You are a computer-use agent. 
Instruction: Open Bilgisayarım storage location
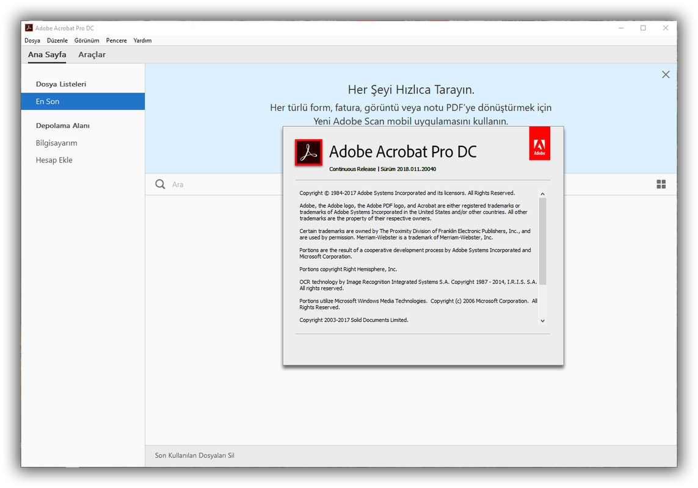[57, 143]
